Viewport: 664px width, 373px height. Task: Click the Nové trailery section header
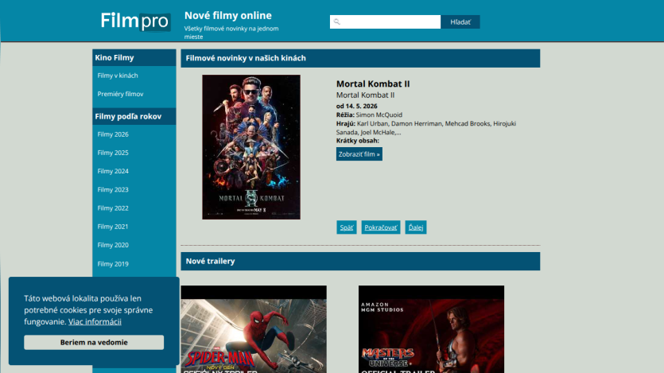[x=360, y=261]
